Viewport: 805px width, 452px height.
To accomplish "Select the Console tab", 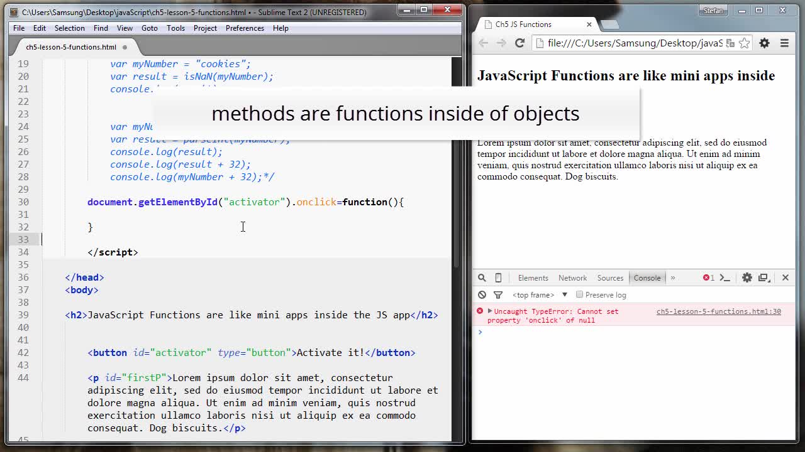I will (647, 277).
